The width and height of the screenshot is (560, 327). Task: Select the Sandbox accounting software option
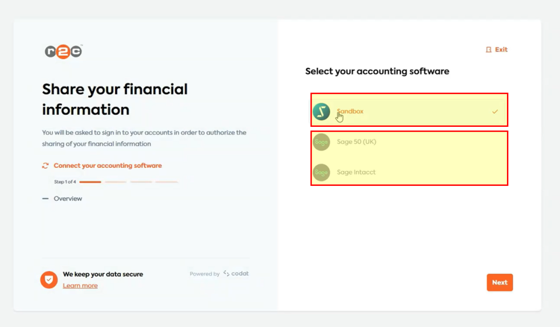(409, 110)
